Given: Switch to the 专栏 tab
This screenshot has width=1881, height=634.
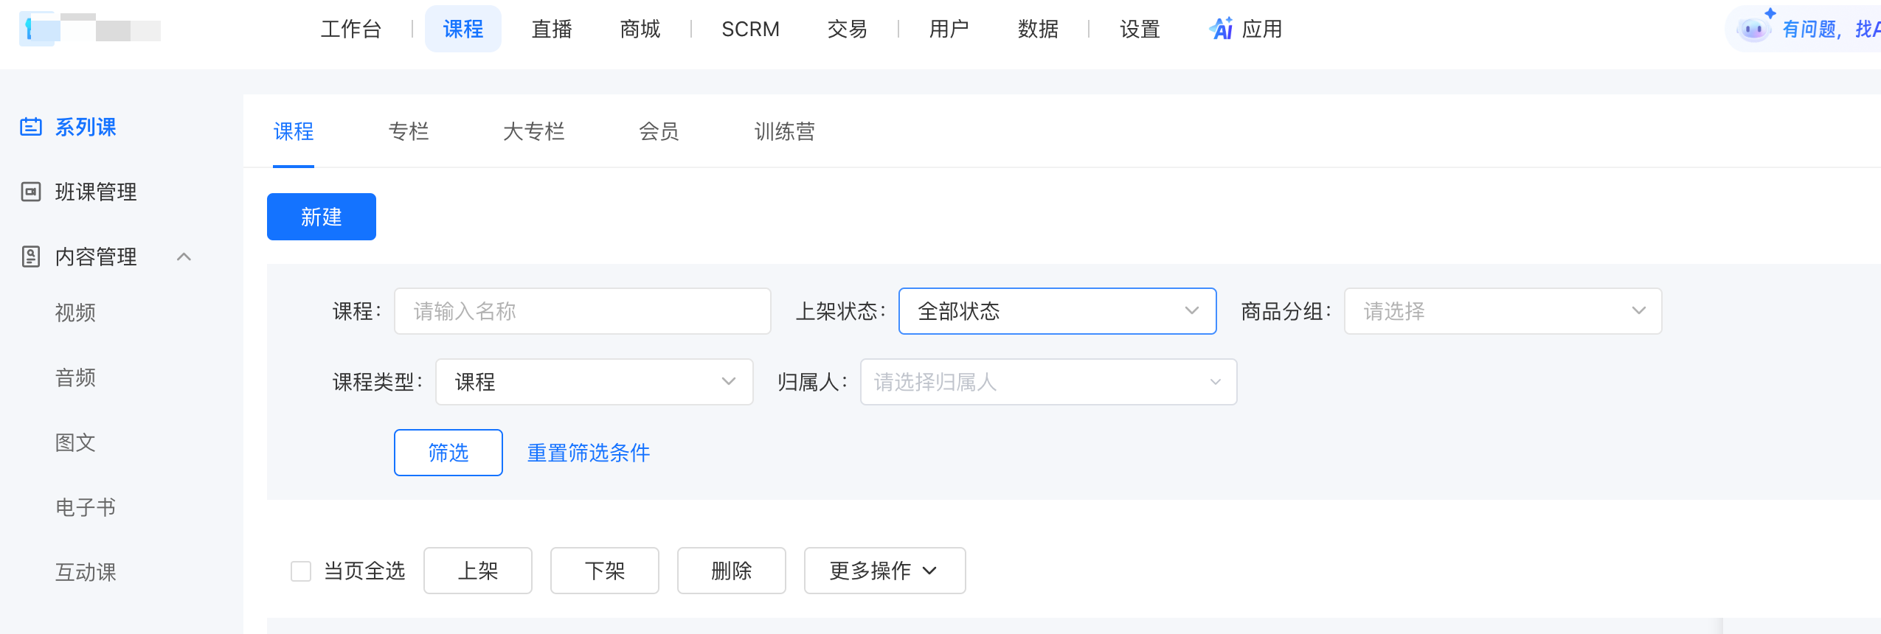Looking at the screenshot, I should (x=409, y=131).
